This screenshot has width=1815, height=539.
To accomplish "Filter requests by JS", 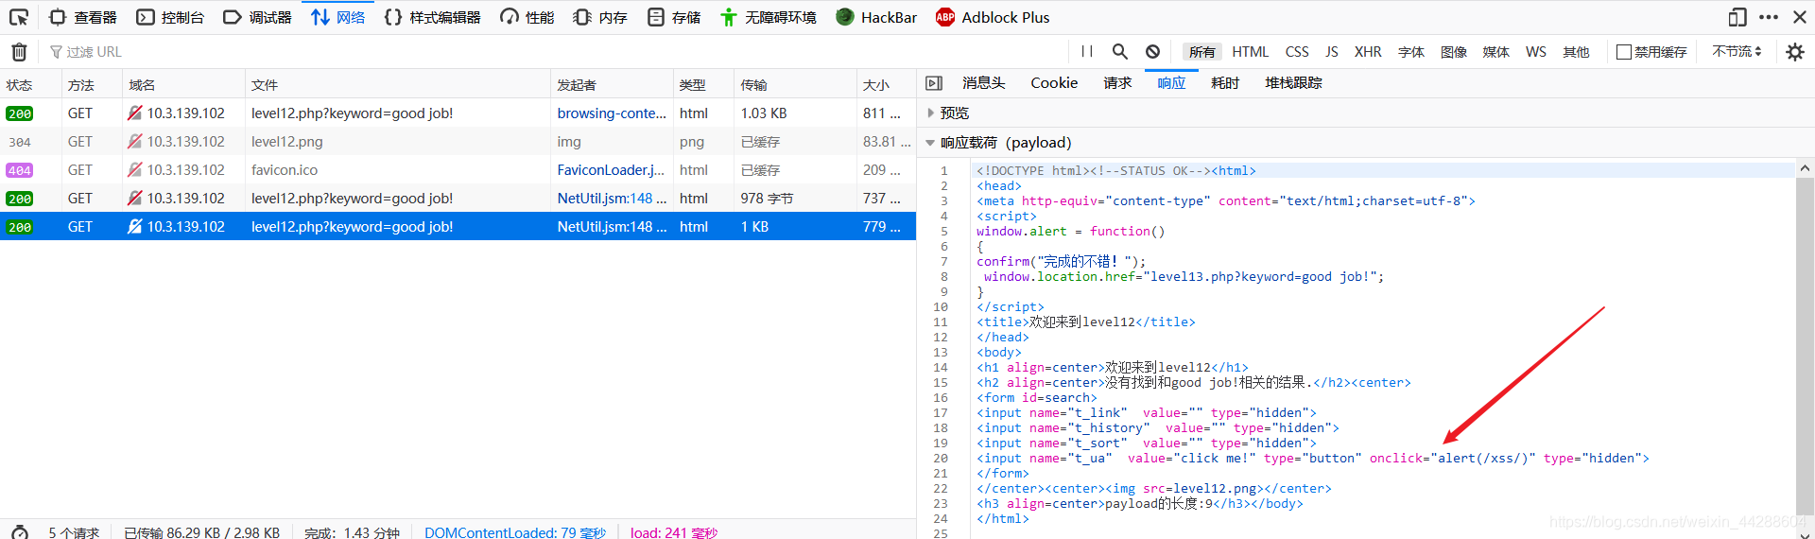I will pyautogui.click(x=1332, y=52).
